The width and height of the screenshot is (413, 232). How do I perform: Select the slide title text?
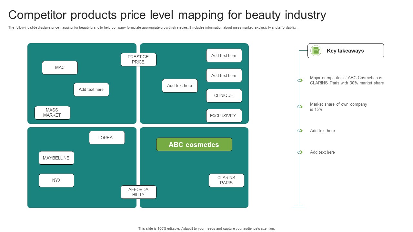(167, 15)
